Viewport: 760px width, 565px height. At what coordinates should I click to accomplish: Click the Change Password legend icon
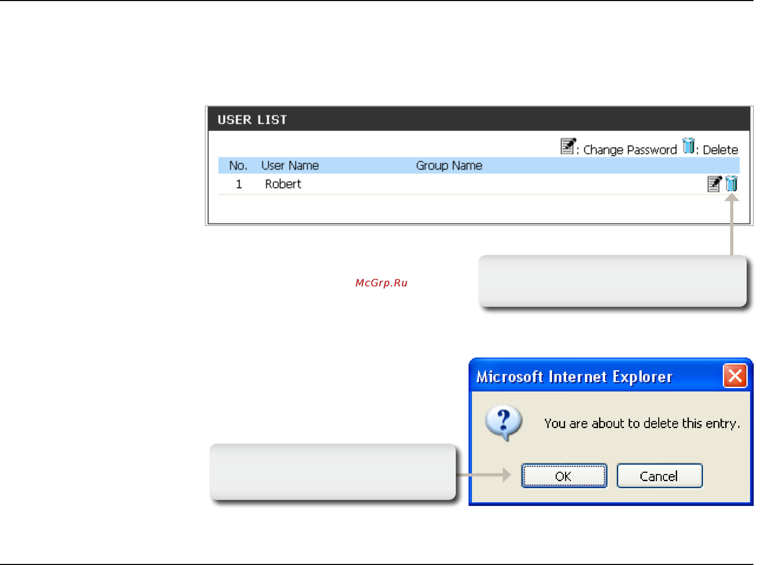pos(568,146)
